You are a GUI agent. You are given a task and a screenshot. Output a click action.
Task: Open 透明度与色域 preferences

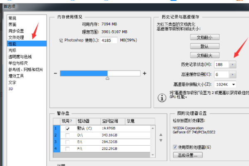click(20, 57)
